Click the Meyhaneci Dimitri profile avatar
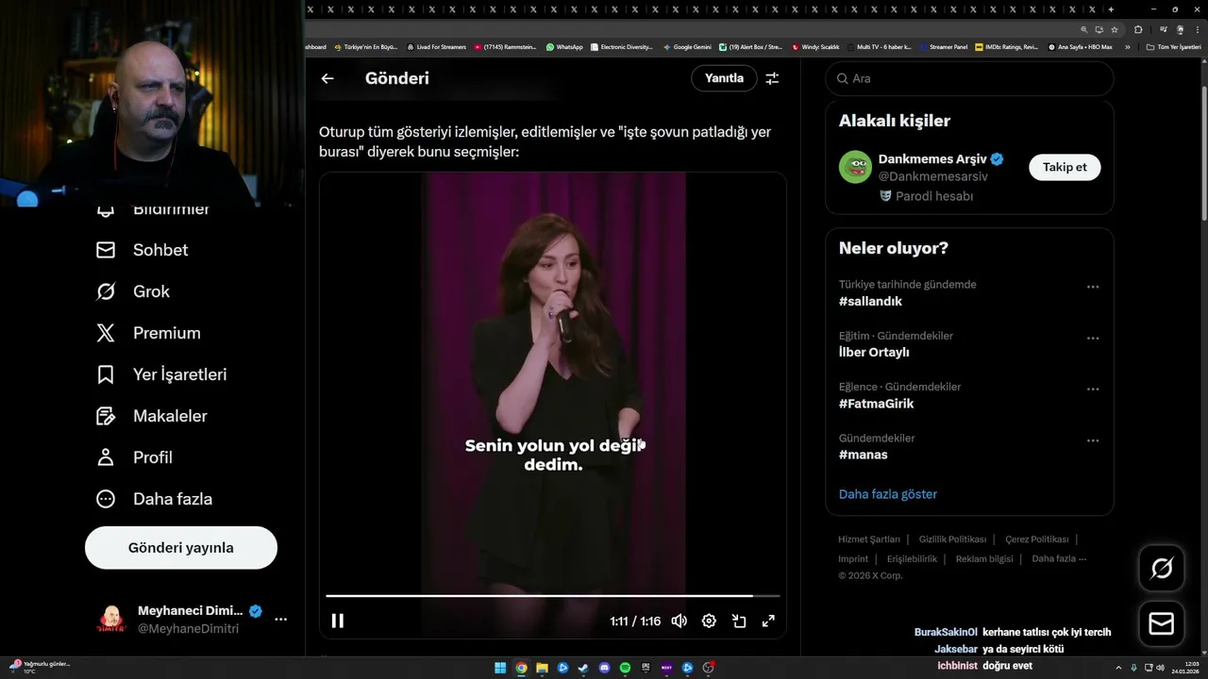This screenshot has height=679, width=1208. (111, 620)
